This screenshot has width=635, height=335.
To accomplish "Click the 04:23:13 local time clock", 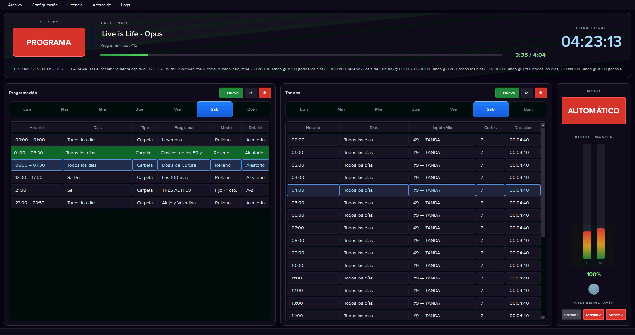I will (x=591, y=42).
